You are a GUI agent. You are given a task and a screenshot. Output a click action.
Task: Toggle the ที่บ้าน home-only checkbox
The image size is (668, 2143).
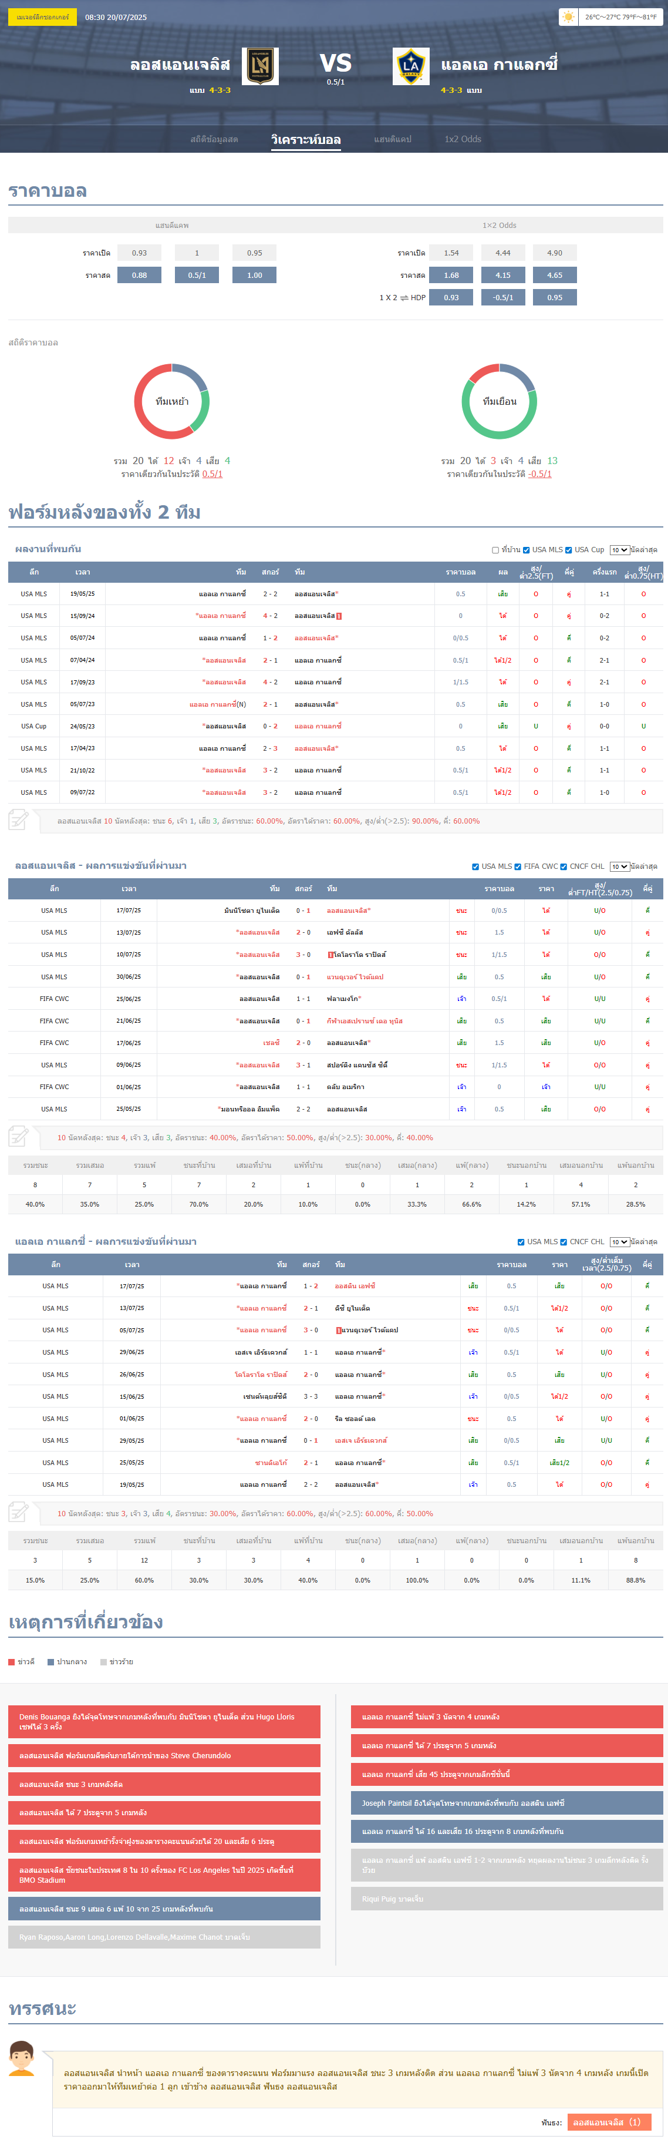(495, 550)
